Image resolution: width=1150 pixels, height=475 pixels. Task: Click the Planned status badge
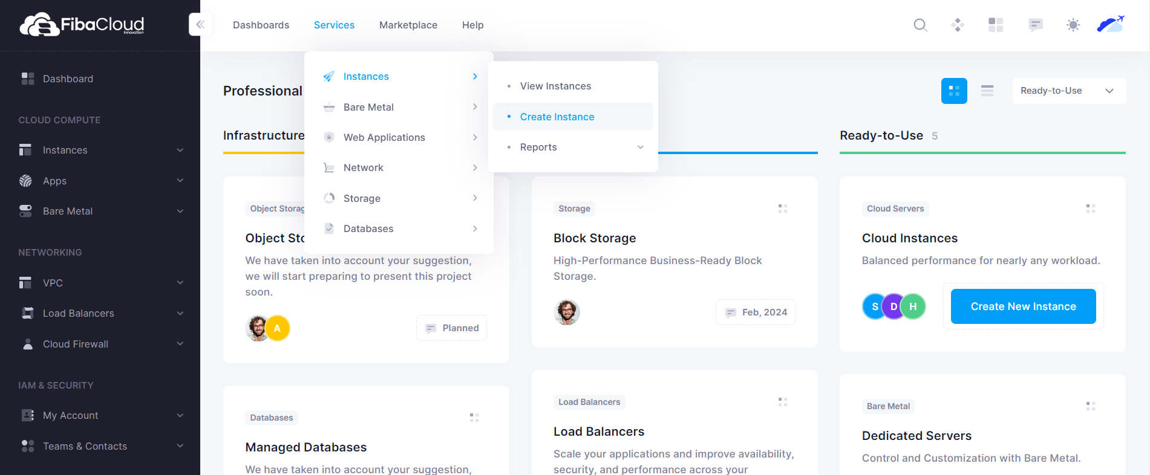(451, 328)
